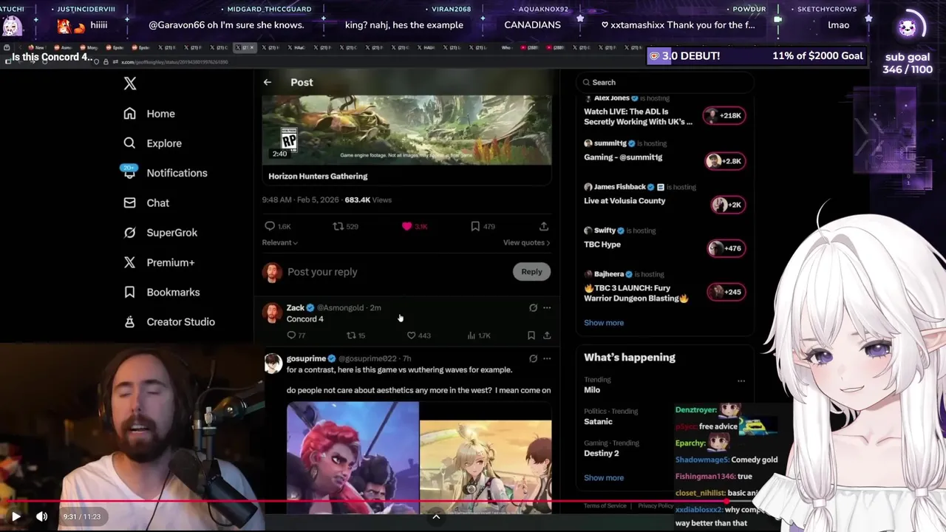Click the Reply button
The image size is (946, 532).
point(531,272)
